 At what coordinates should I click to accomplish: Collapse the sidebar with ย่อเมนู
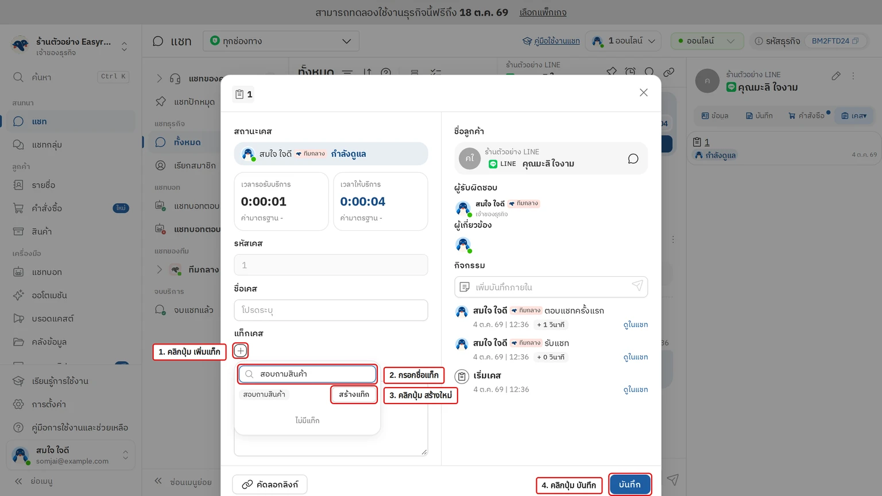(x=34, y=481)
